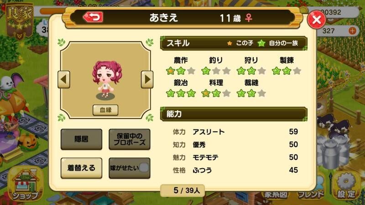Click the pink-haired character avatar

click(107, 79)
